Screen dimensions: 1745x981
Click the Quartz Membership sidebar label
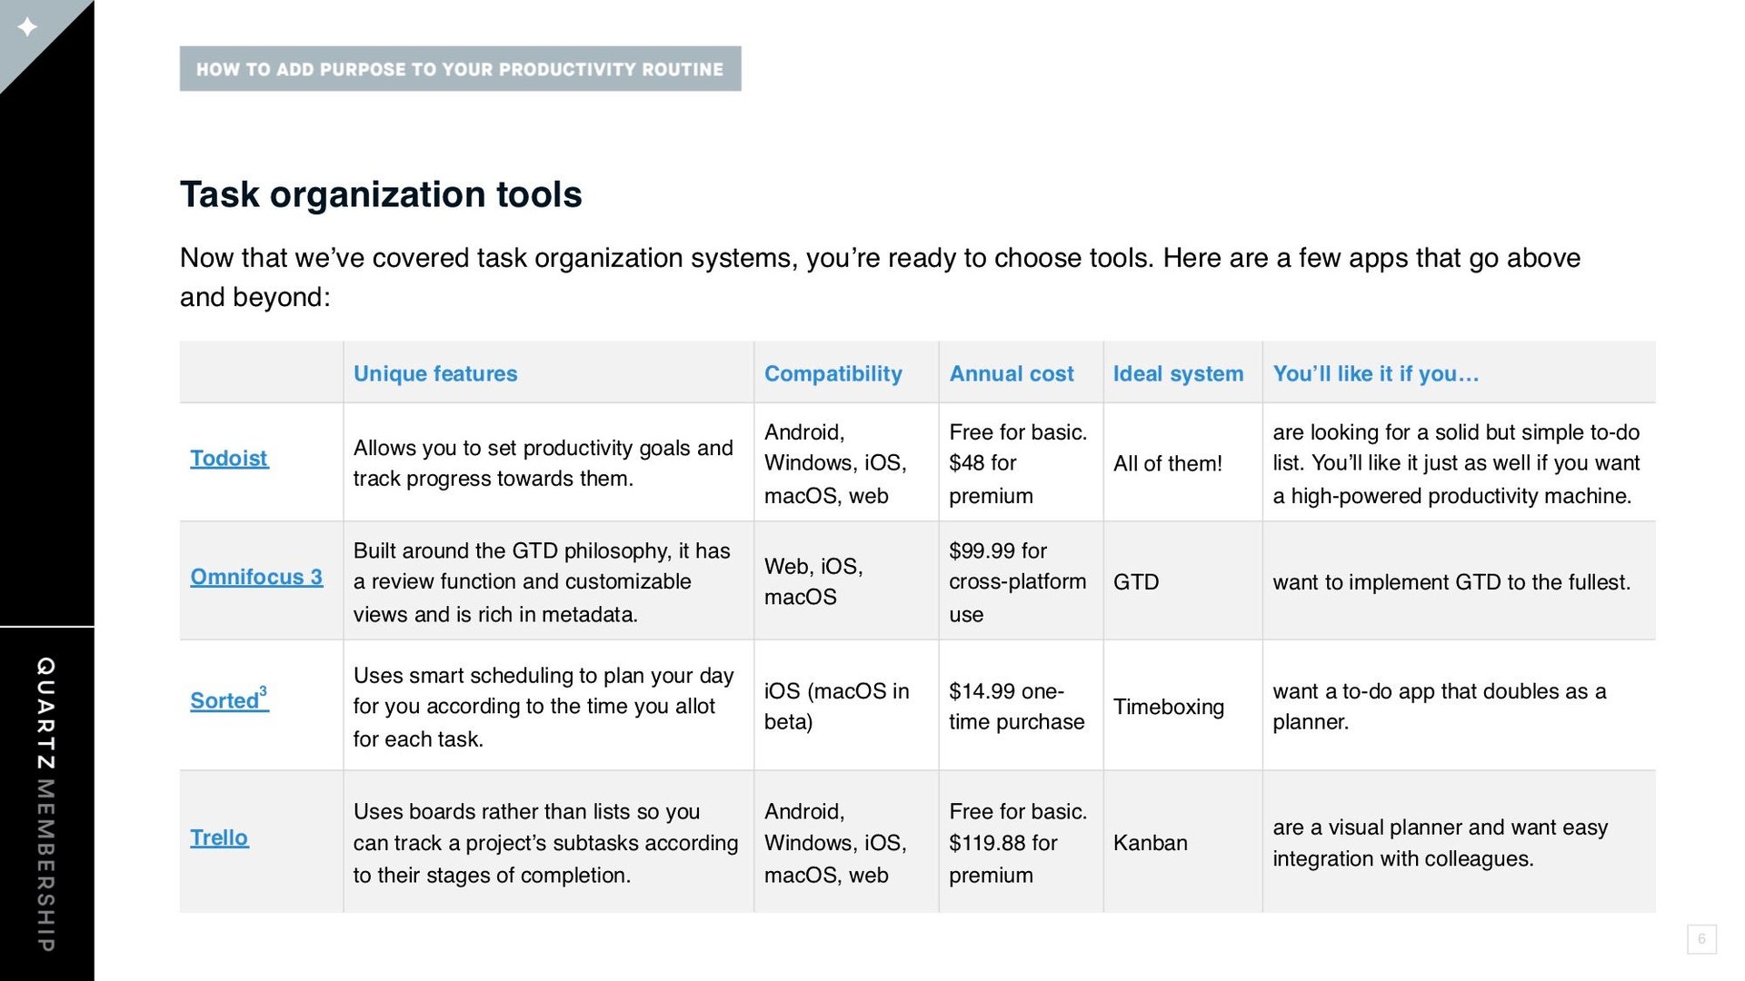[x=45, y=804]
